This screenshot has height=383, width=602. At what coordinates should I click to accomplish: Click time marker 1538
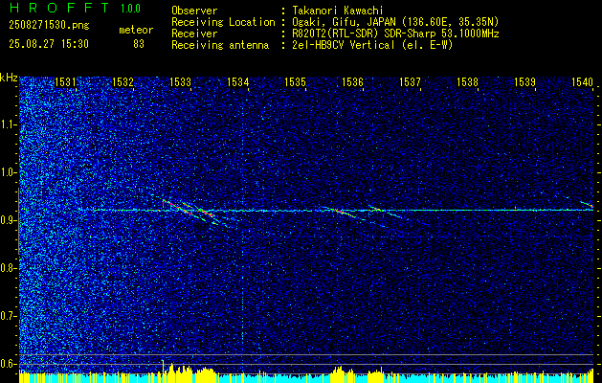click(x=467, y=82)
